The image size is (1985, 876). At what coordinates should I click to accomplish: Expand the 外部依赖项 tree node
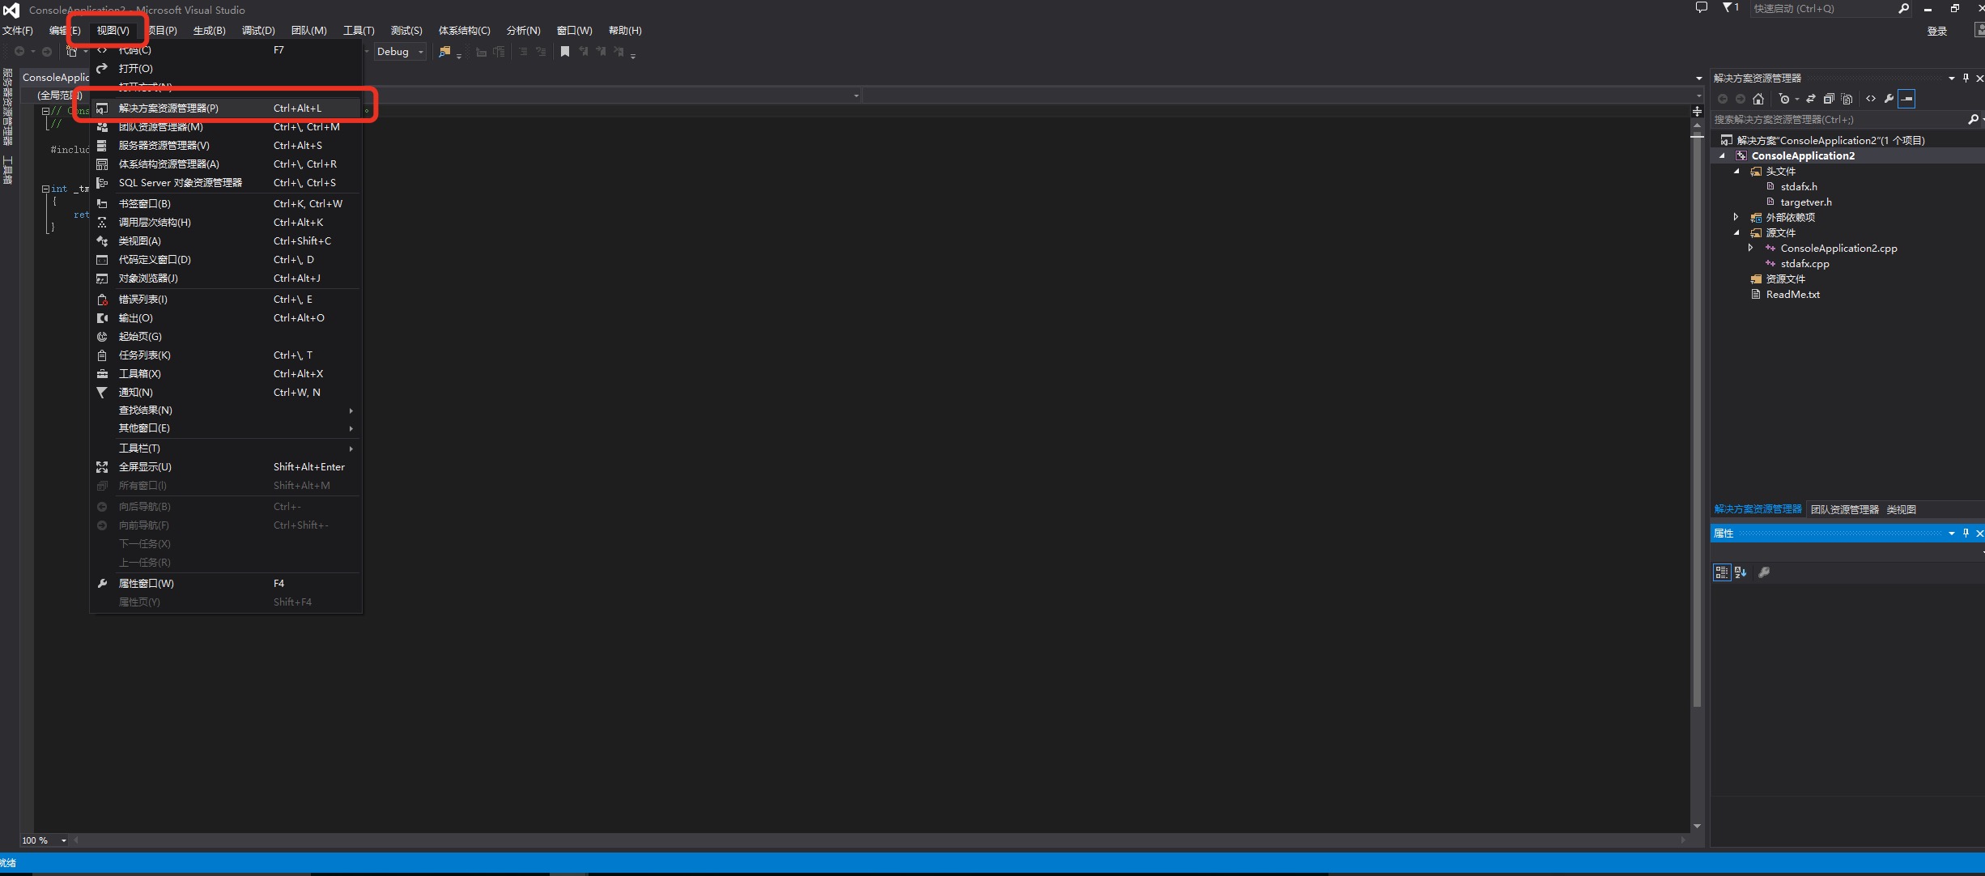pyautogui.click(x=1736, y=217)
